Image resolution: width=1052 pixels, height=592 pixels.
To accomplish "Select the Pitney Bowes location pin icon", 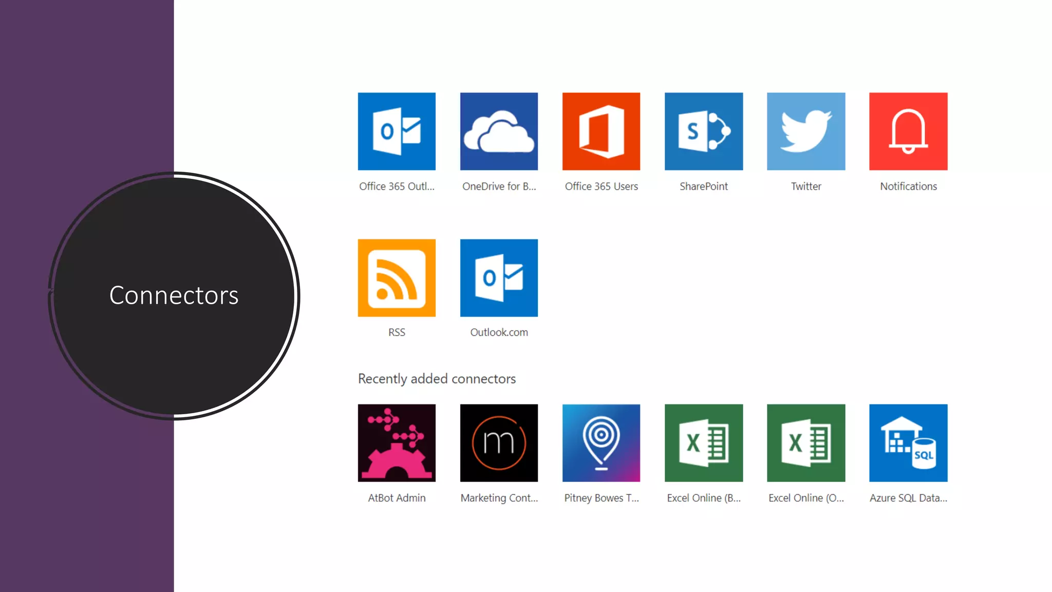I will click(x=601, y=442).
